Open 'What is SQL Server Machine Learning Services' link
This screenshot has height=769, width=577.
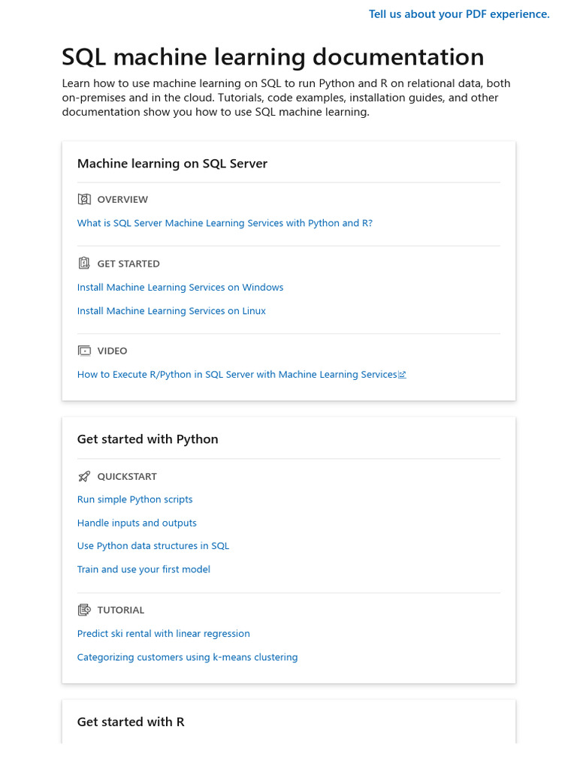pos(225,223)
